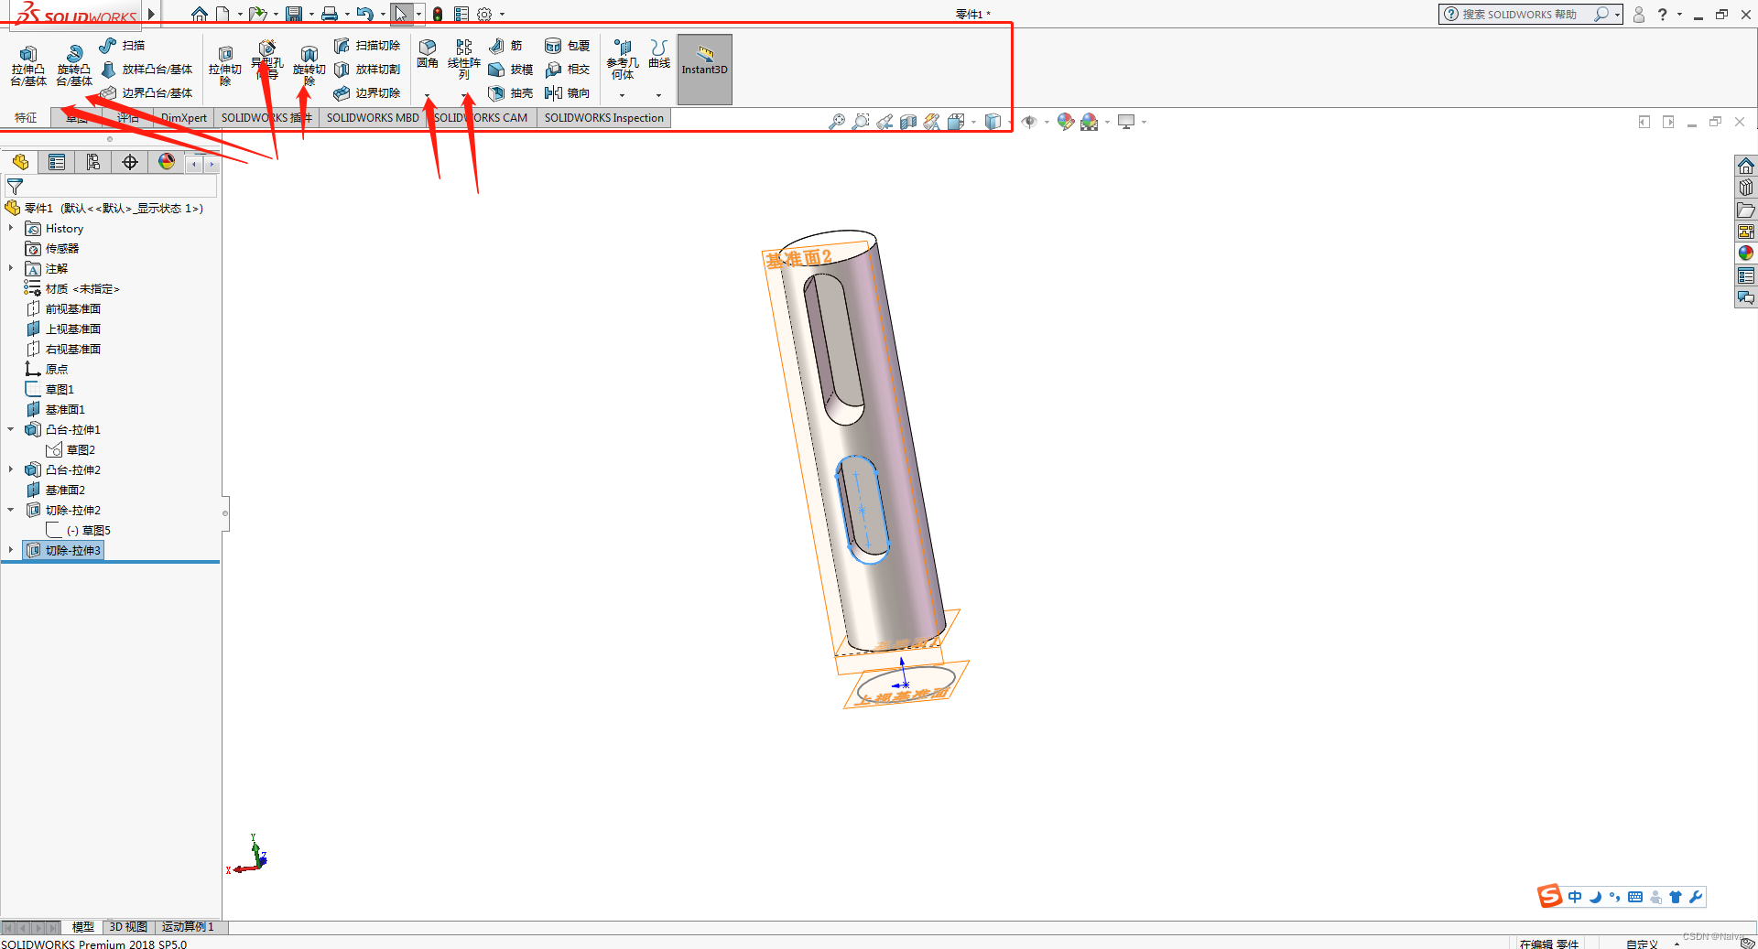Switch to the 3D 视图 bottom tab
The width and height of the screenshot is (1758, 949).
click(x=128, y=926)
